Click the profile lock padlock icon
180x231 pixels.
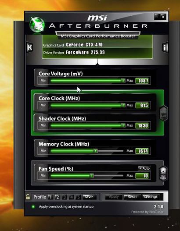coord(28,197)
